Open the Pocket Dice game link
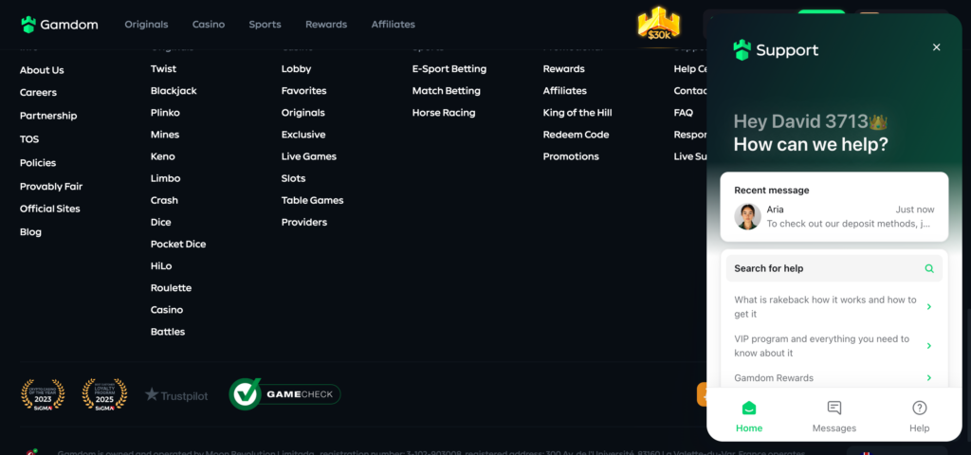The image size is (971, 455). (178, 244)
